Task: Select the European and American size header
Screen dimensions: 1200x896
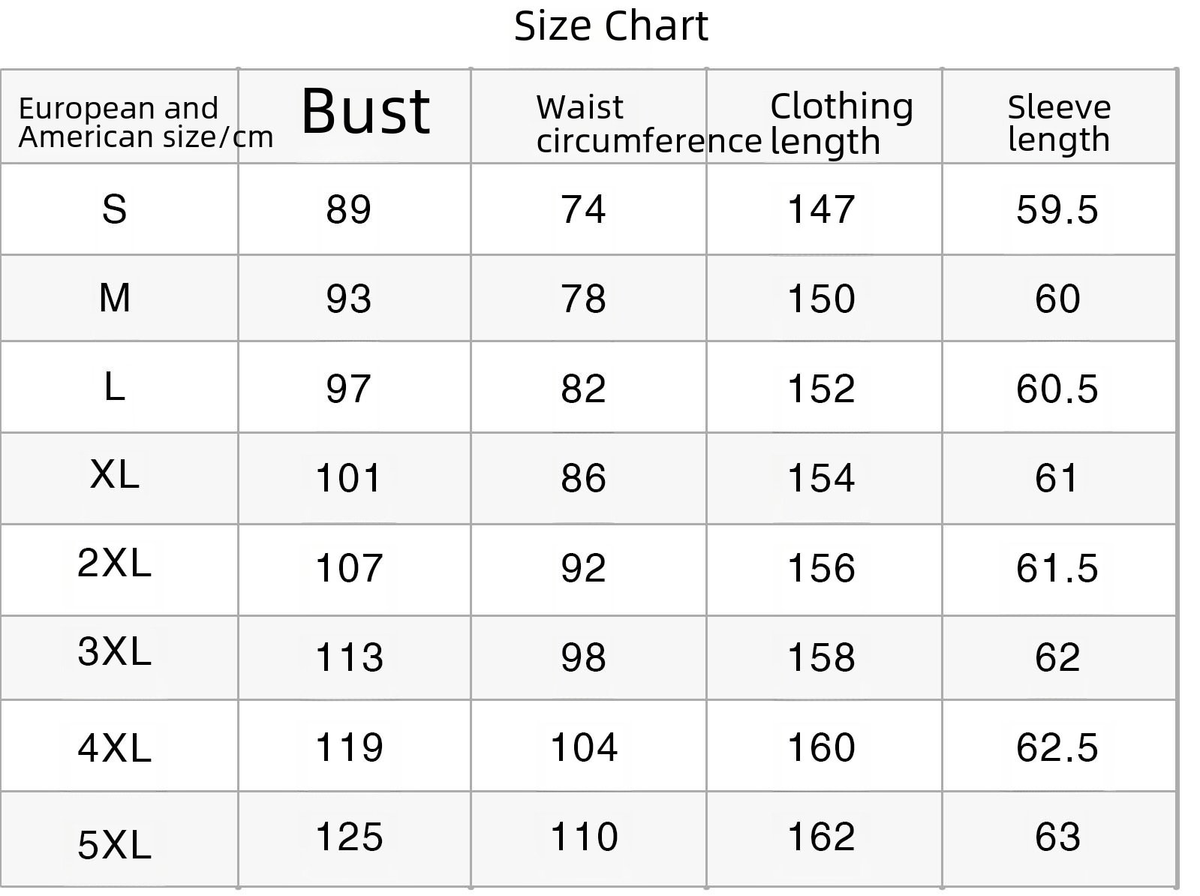Action: tap(146, 122)
